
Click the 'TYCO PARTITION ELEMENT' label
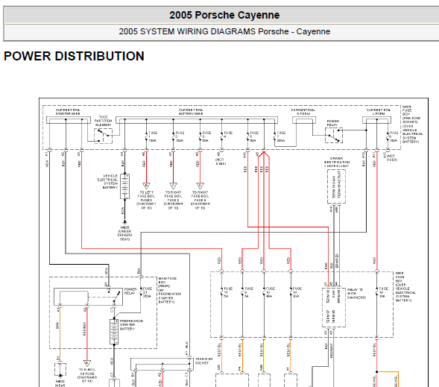[103, 121]
